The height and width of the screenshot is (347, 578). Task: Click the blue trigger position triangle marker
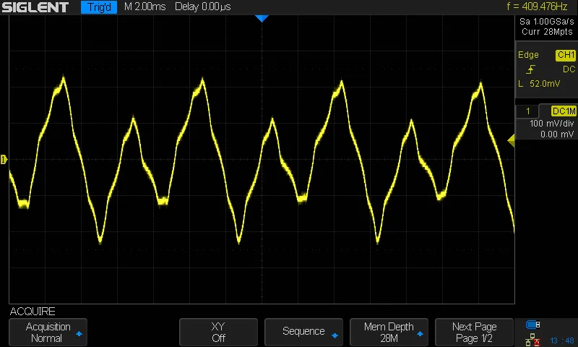coord(262,19)
